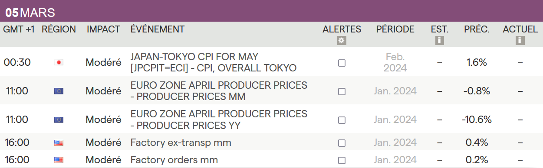Click the 05 MARS date header bar

tap(271, 12)
